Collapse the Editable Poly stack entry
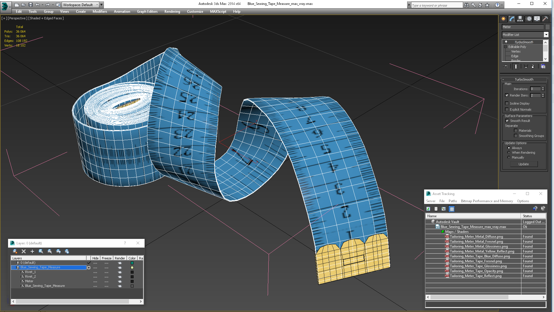 tap(505, 47)
